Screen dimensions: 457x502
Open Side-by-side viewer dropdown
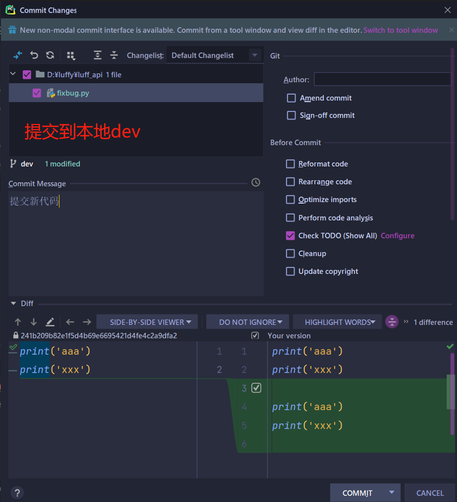pyautogui.click(x=147, y=322)
